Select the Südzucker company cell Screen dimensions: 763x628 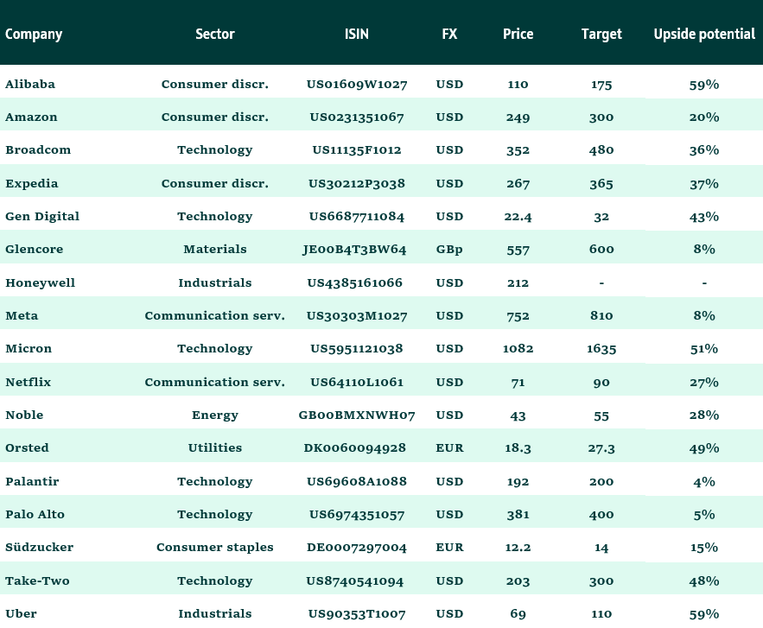point(40,547)
